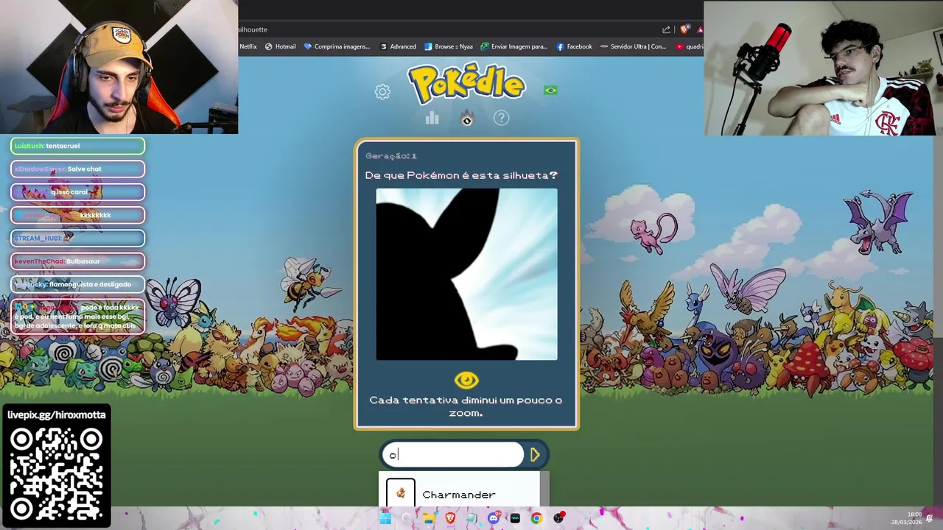Viewport: 943px width, 530px height.
Task: Open OBS Studio from taskbar
Action: tap(558, 518)
